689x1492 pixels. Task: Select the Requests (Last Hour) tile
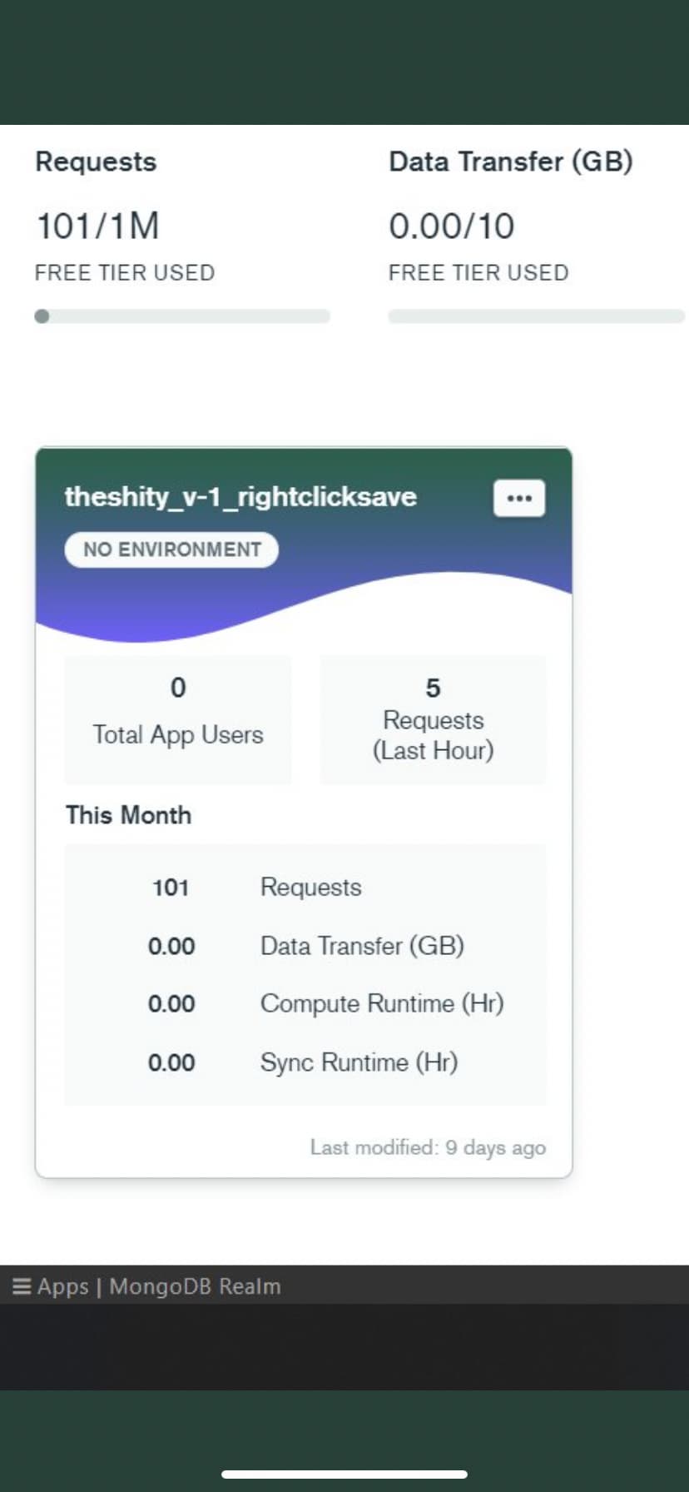[x=433, y=719]
